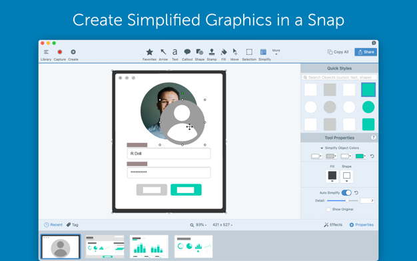417x261 pixels.
Task: Switch to the Tag tab
Action: 73,225
